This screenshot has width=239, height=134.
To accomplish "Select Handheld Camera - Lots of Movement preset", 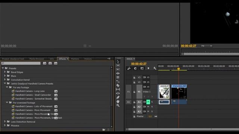I will point(34,106).
